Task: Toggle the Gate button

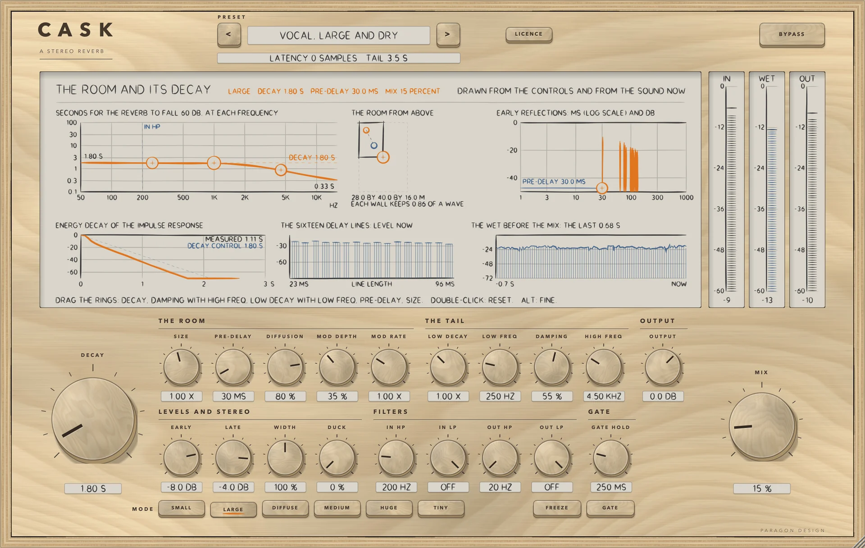Action: (610, 508)
